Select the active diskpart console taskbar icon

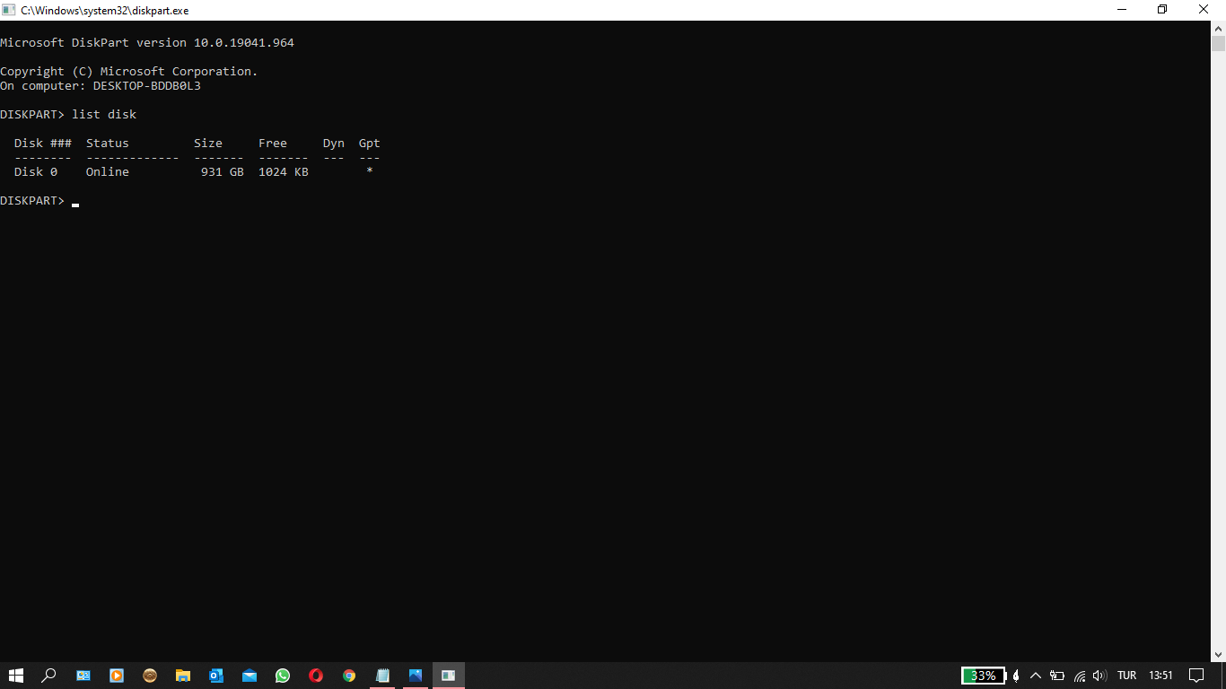pyautogui.click(x=449, y=676)
